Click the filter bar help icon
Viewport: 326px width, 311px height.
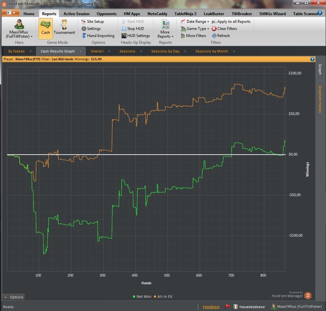pos(312,59)
